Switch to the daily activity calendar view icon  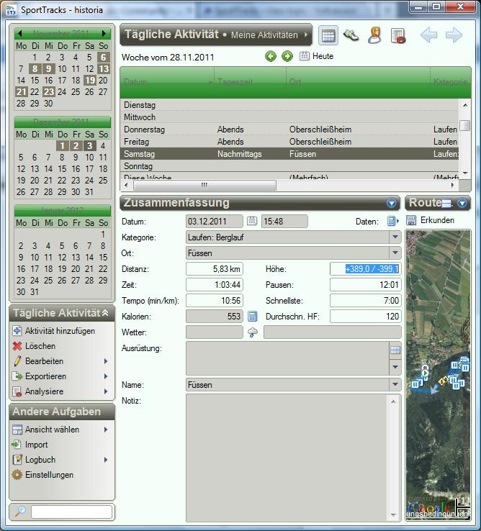coord(328,35)
